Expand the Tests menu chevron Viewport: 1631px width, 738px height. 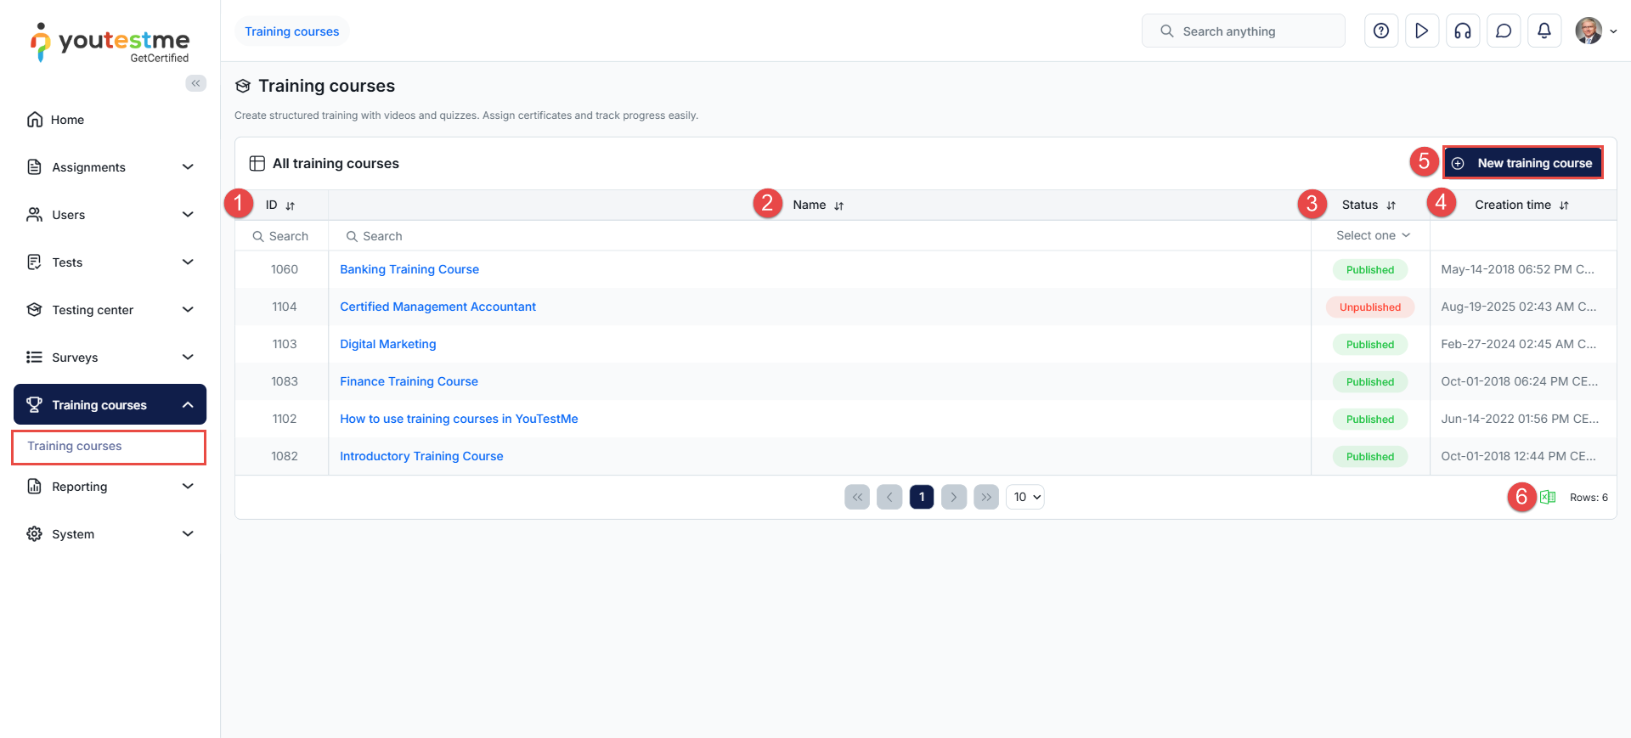click(x=188, y=262)
